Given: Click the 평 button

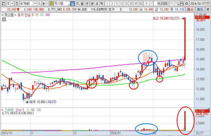Looking at the screenshot, I should 208,9.
